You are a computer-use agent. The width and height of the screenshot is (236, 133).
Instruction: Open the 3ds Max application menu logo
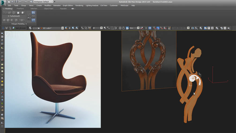[x=3, y=3]
